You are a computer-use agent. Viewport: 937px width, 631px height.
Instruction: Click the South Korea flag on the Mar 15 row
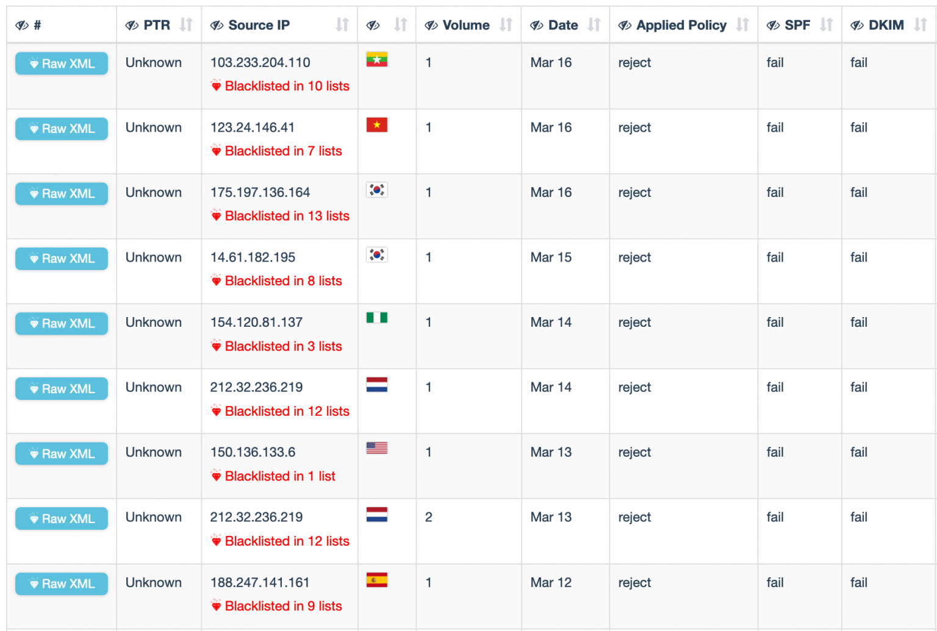pos(376,255)
